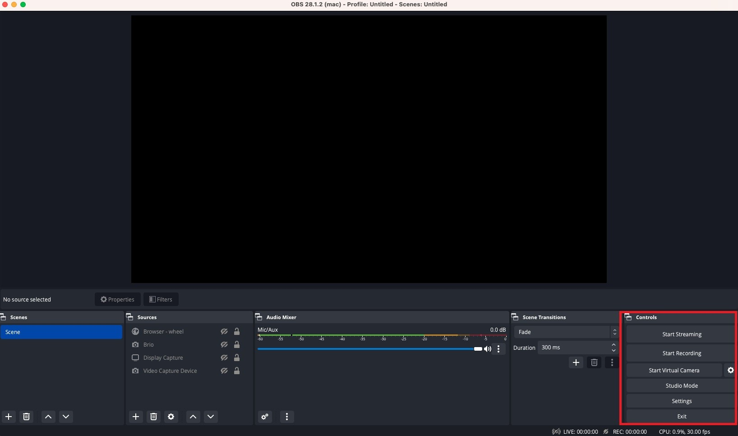Open the Fade transition dropdown
This screenshot has height=436, width=738.
click(566, 332)
